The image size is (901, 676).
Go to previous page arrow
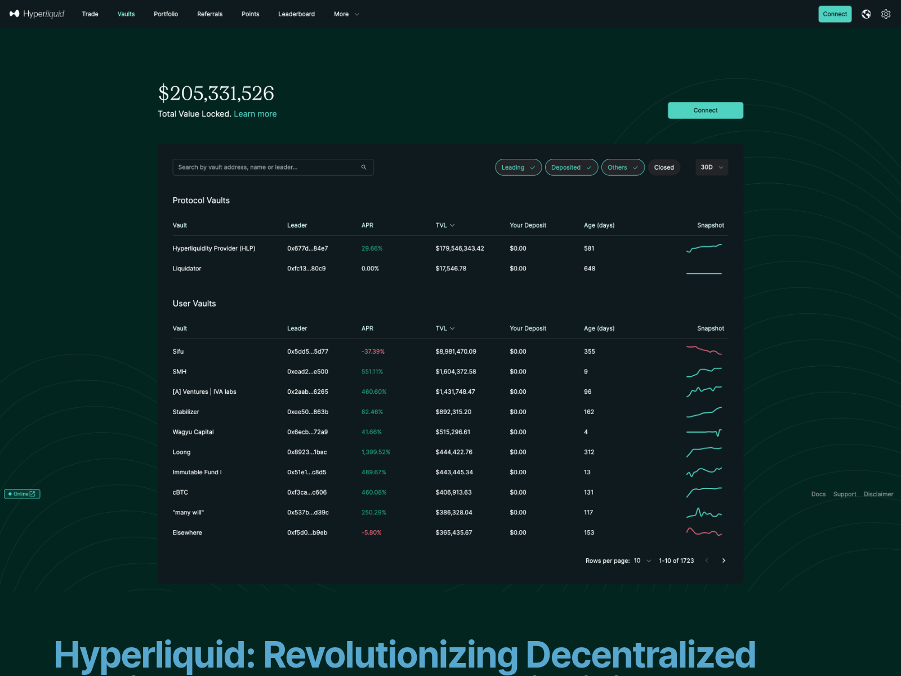click(707, 561)
